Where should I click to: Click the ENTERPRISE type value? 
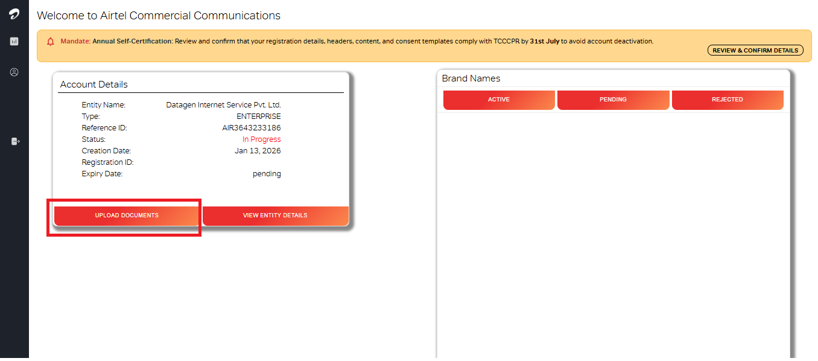[258, 117]
